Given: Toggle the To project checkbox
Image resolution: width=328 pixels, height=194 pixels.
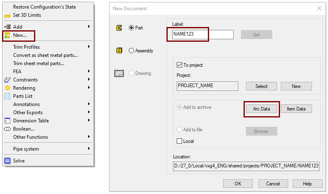Looking at the screenshot, I should (179, 65).
